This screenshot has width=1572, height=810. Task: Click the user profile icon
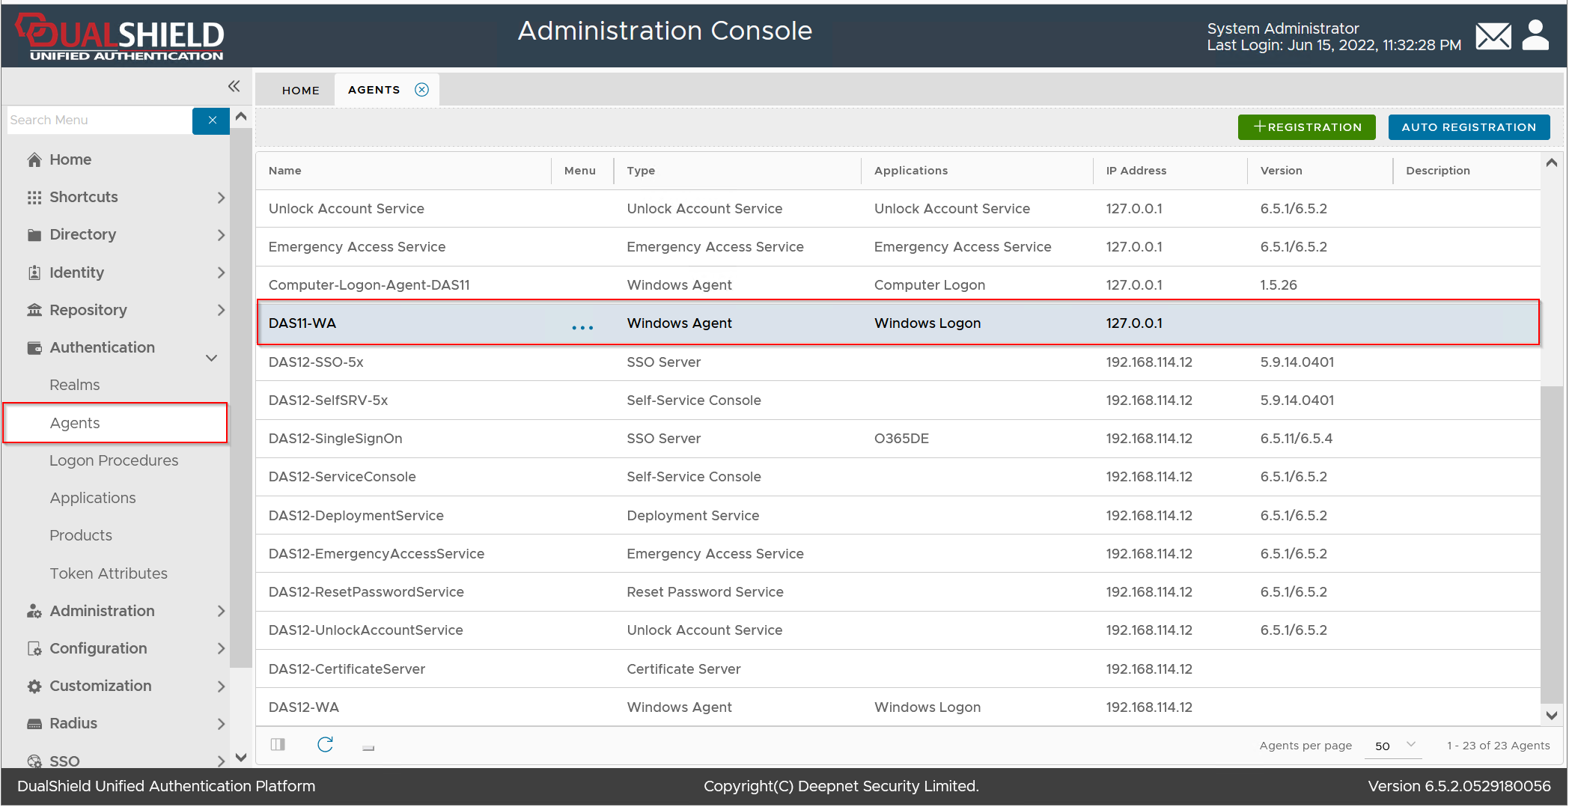tap(1535, 35)
